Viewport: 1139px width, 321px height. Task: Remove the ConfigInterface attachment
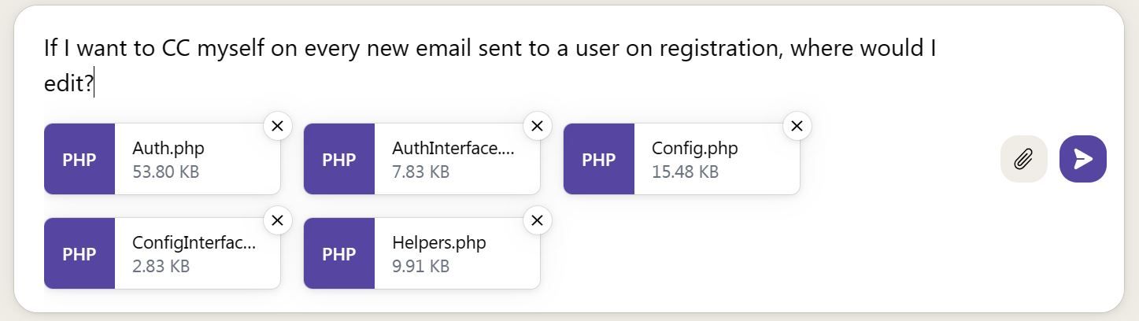278,220
